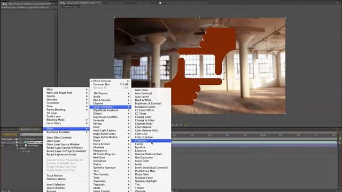This screenshot has height=192, width=342.
Task: Choose Colorama from the Color Correction submenu
Action: pos(151,141)
